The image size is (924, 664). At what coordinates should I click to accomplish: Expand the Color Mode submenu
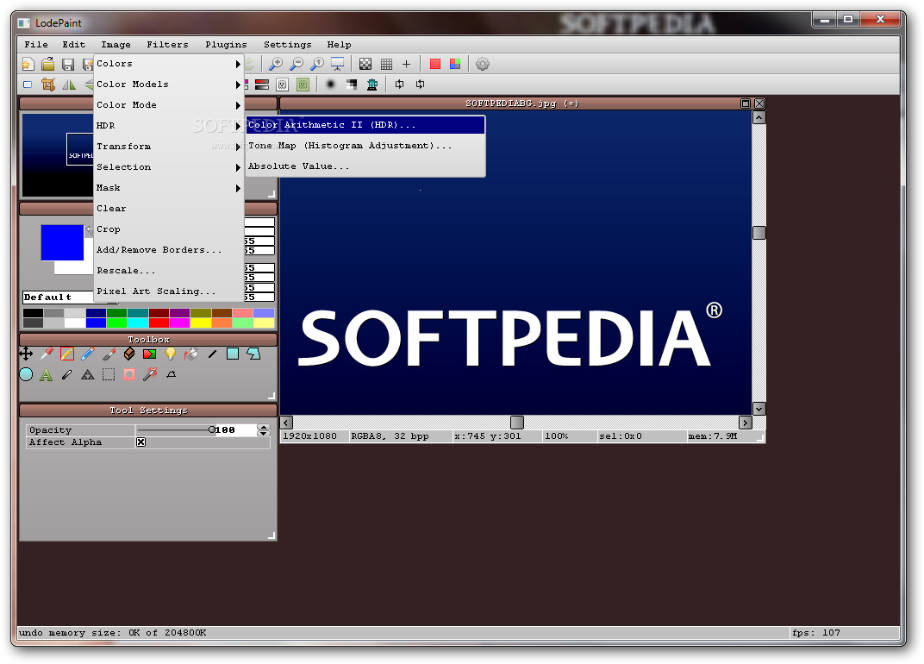click(169, 105)
